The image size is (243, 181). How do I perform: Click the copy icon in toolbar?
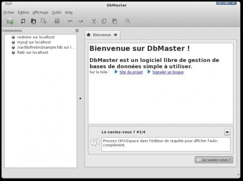(x=104, y=21)
